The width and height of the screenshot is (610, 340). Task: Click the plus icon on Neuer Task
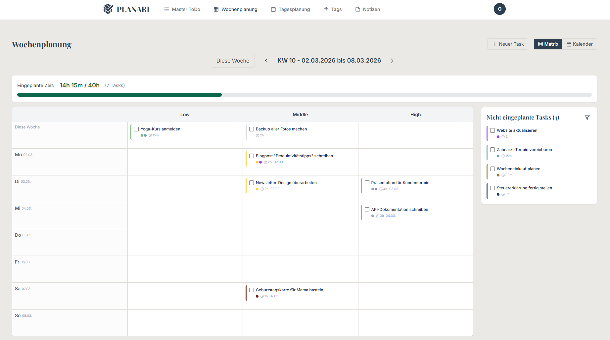494,44
